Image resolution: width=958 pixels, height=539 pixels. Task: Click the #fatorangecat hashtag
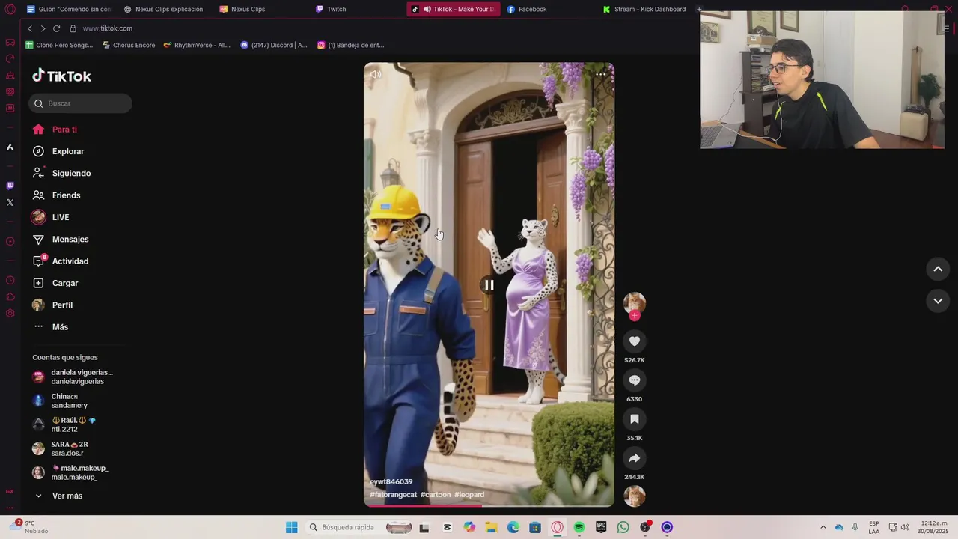click(x=393, y=495)
